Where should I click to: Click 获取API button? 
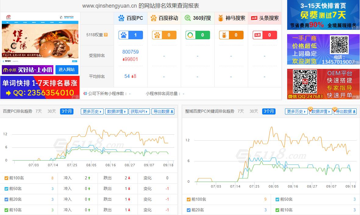[x=139, y=111]
